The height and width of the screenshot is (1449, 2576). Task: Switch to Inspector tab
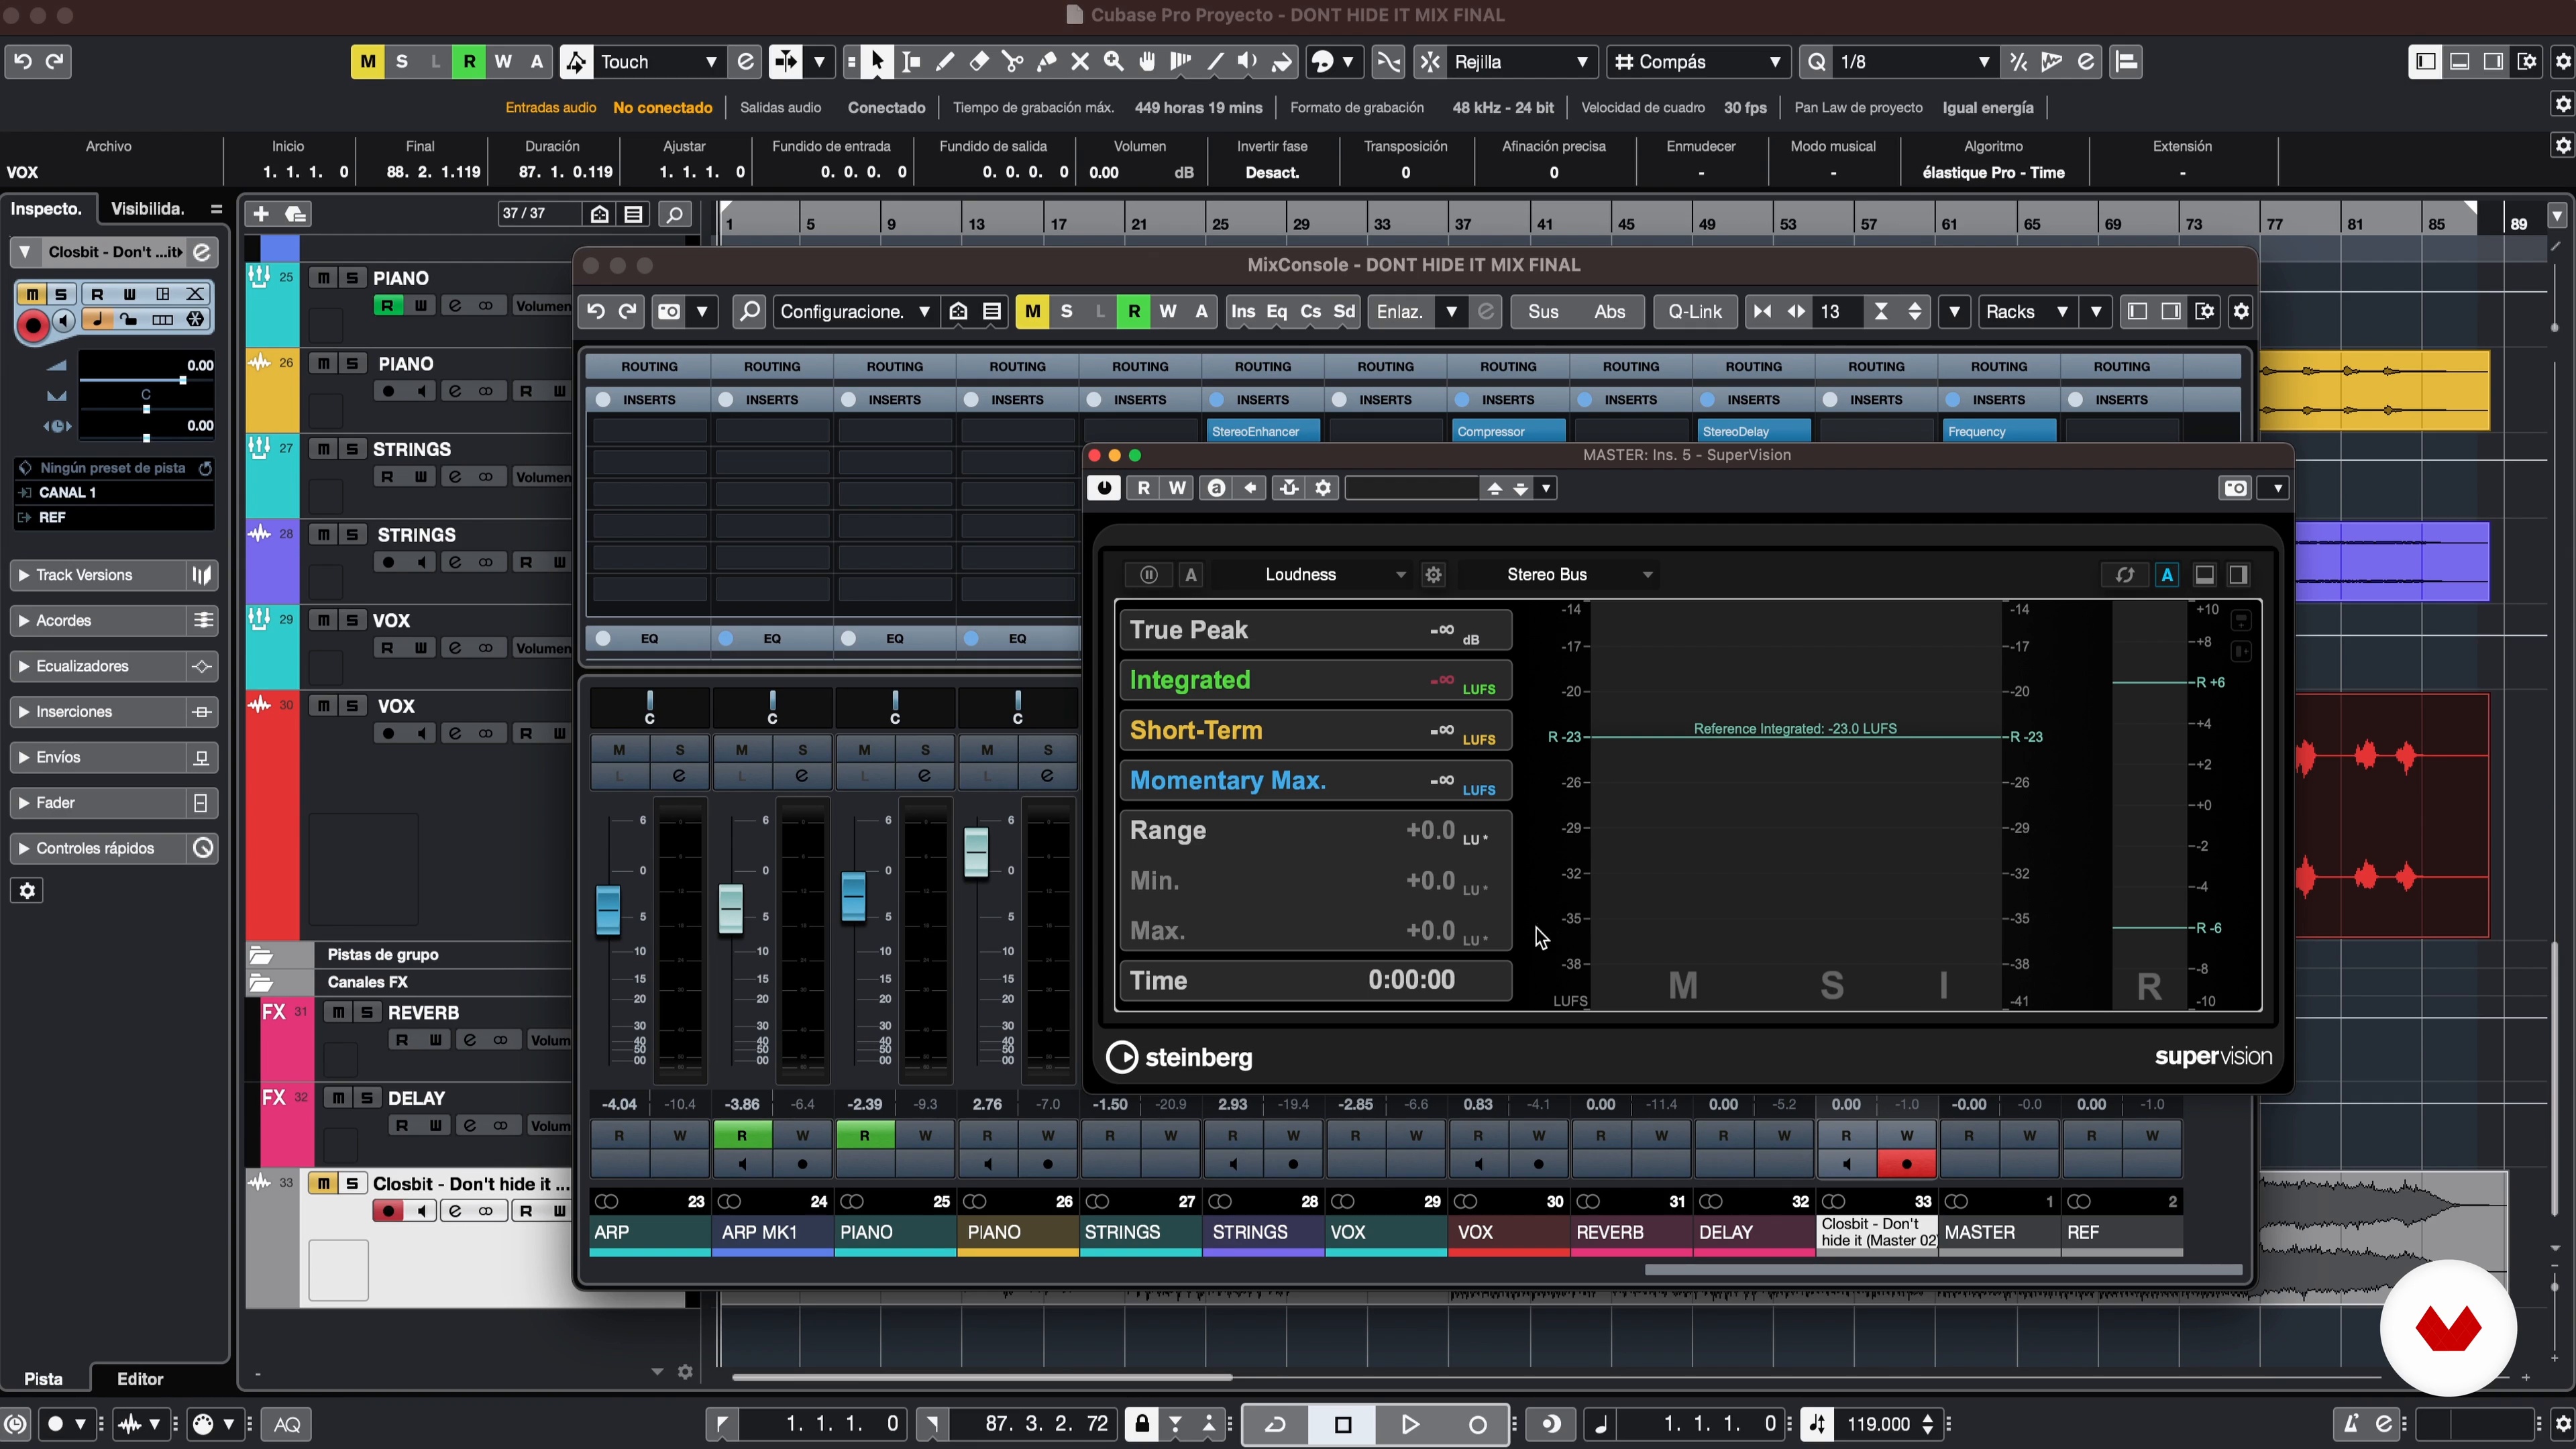pyautogui.click(x=47, y=209)
